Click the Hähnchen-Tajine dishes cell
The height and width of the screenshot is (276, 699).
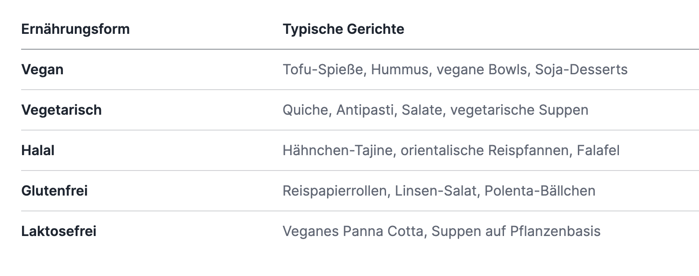[451, 150]
